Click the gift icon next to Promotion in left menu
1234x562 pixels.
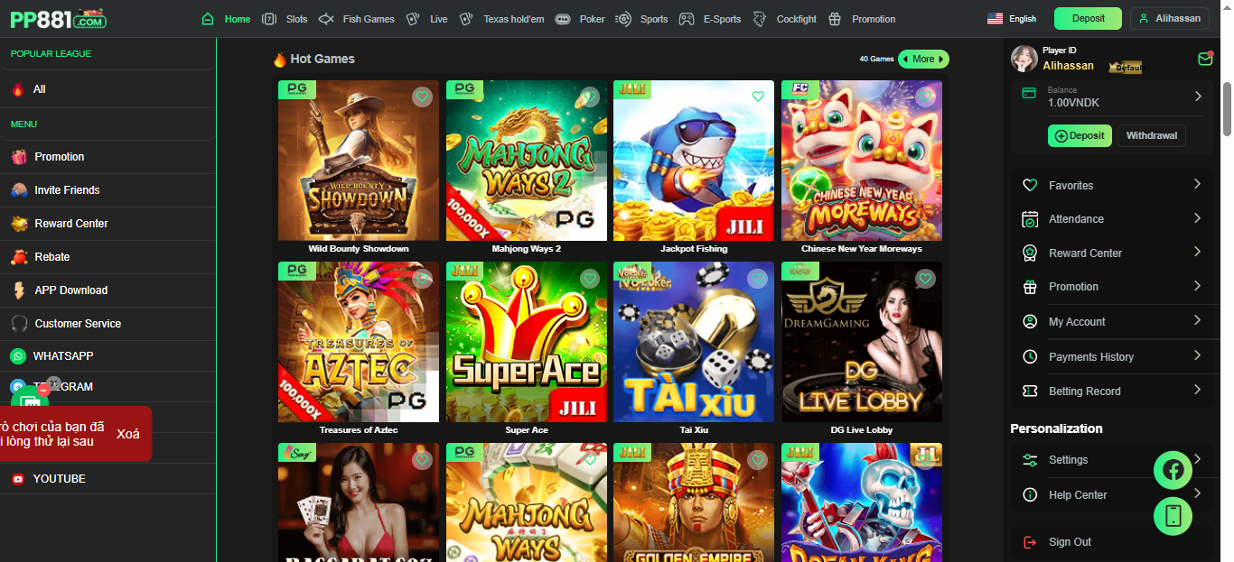click(19, 157)
